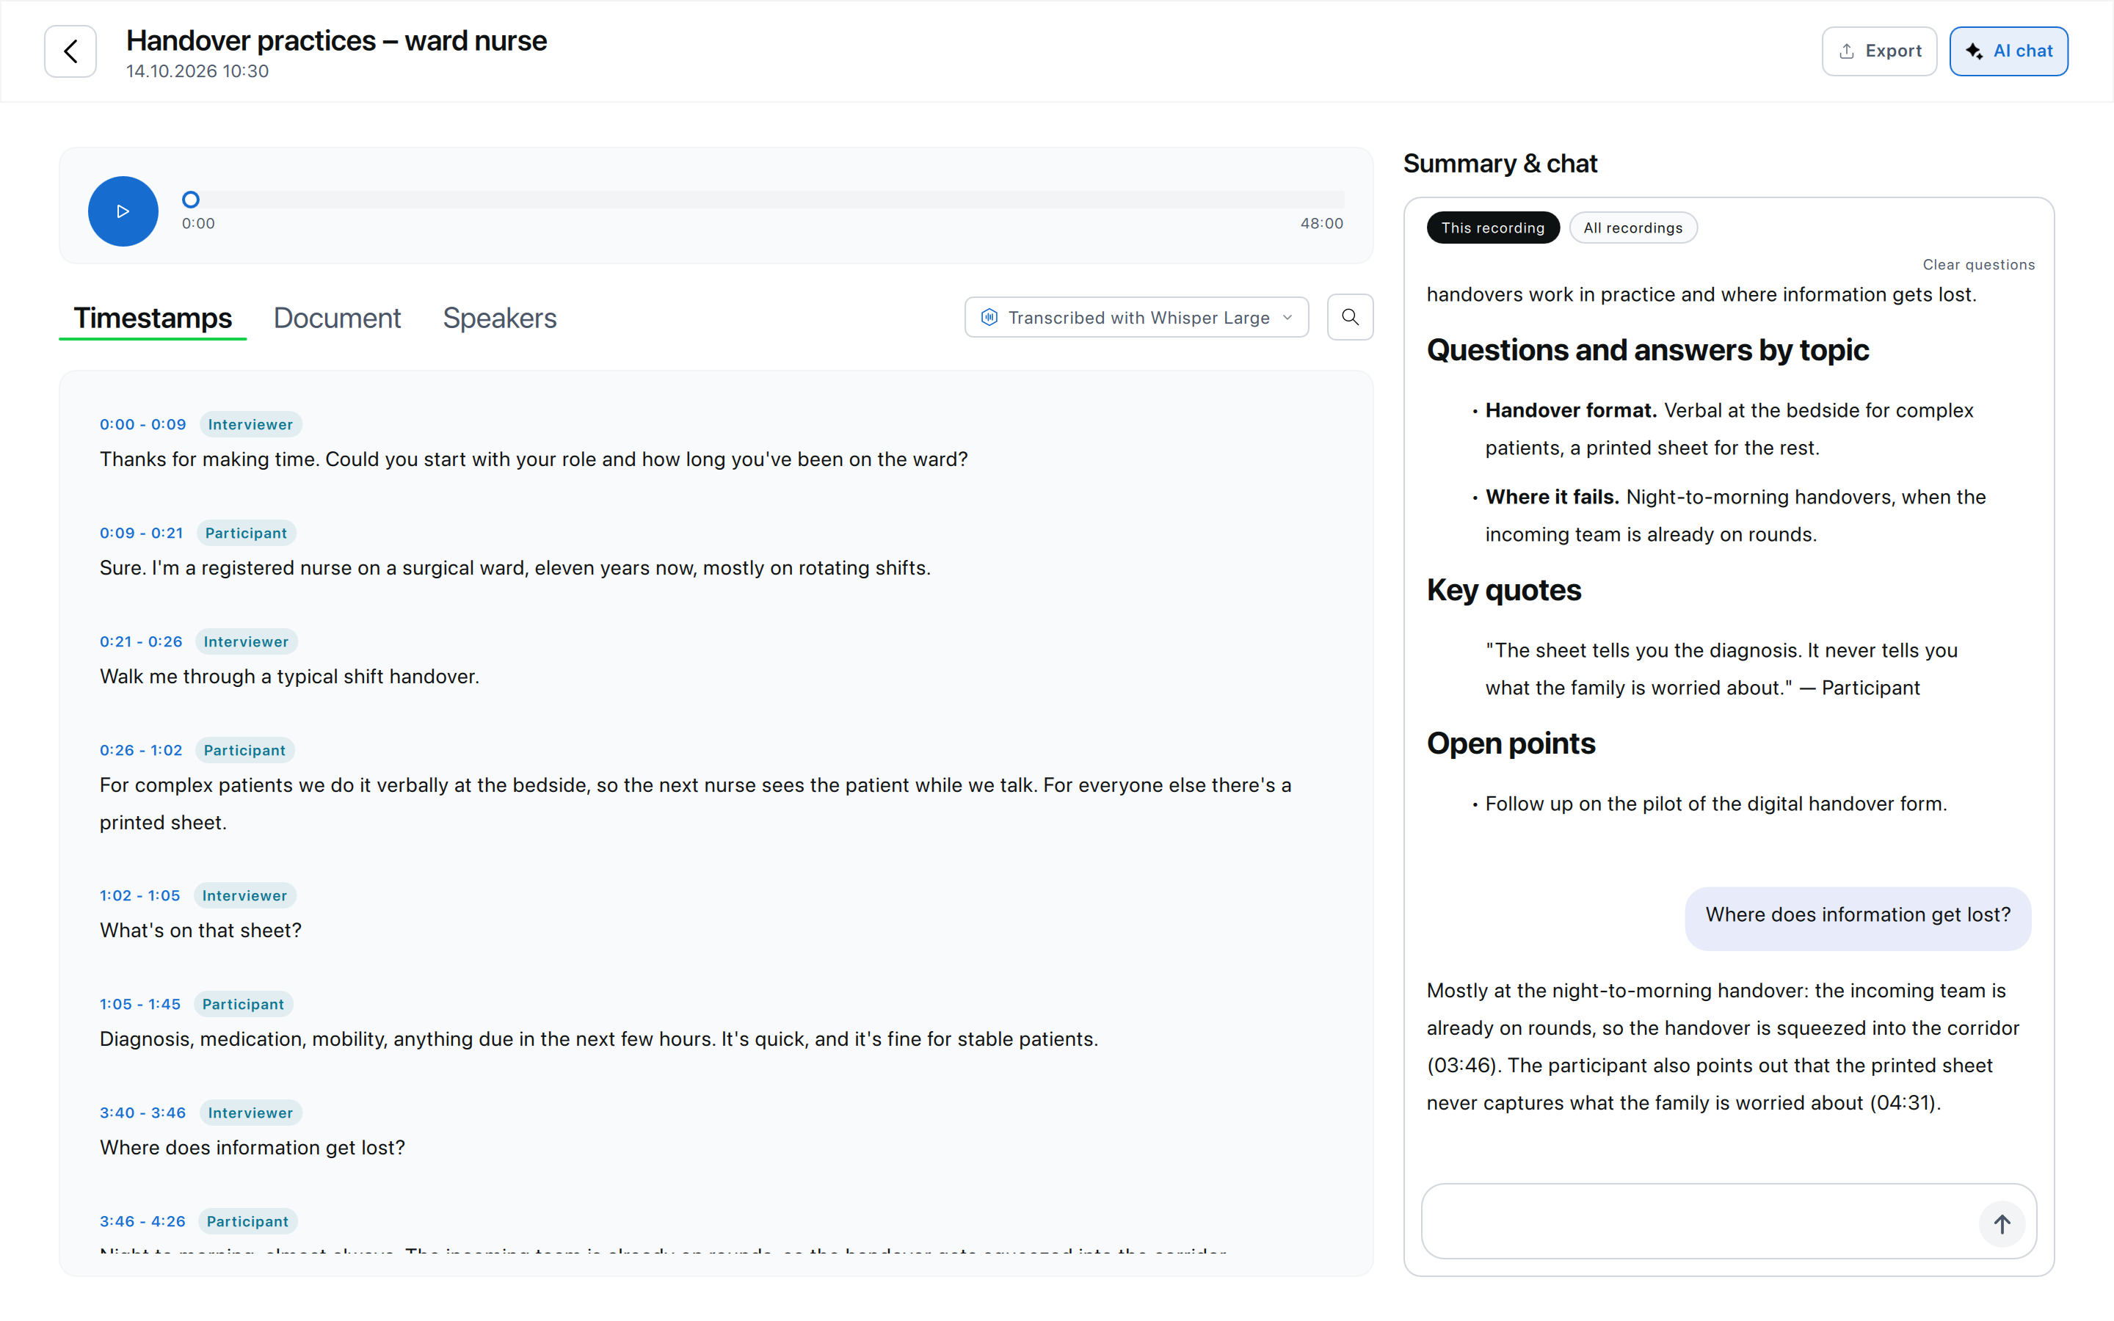Image resolution: width=2114 pixels, height=1321 pixels.
Task: Play the recording
Action: 123,211
